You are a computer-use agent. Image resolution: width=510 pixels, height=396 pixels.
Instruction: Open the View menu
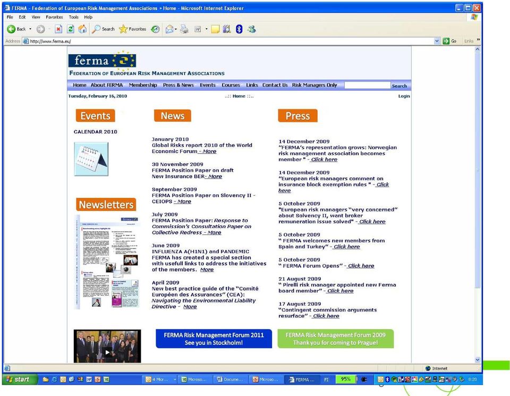click(x=36, y=17)
